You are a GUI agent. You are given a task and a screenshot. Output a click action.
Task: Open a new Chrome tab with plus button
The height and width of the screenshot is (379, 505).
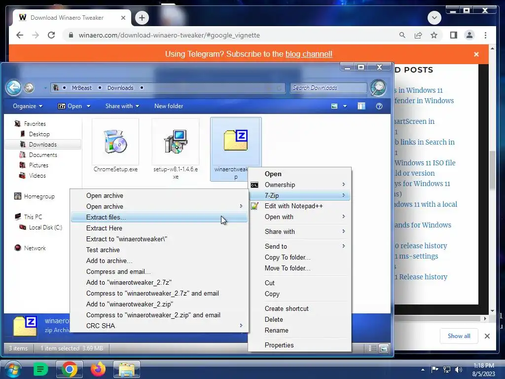(x=142, y=18)
